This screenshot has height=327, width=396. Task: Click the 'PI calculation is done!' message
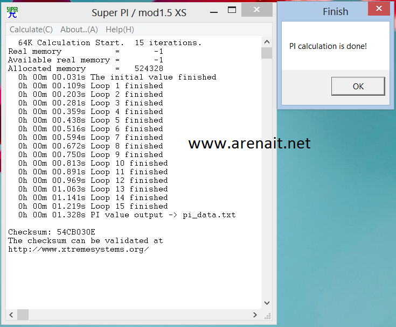click(x=328, y=46)
